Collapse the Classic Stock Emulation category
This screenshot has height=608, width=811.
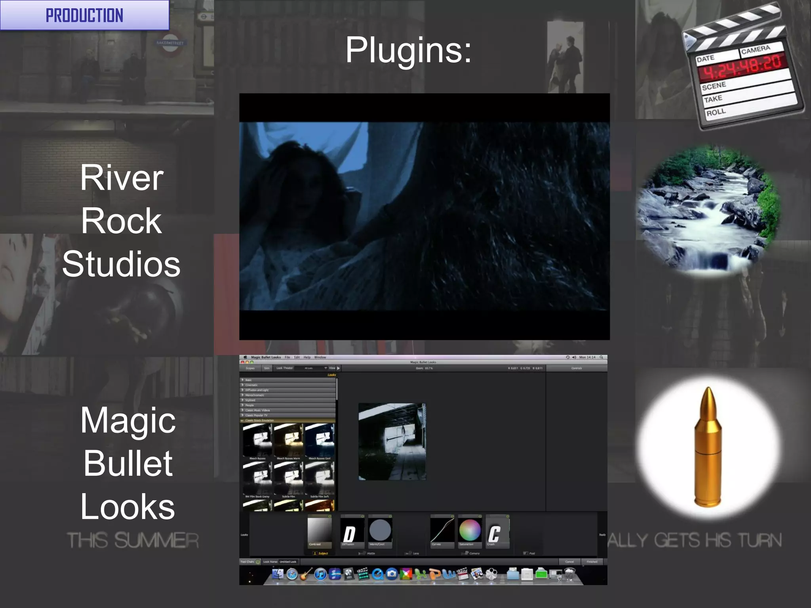pyautogui.click(x=288, y=420)
